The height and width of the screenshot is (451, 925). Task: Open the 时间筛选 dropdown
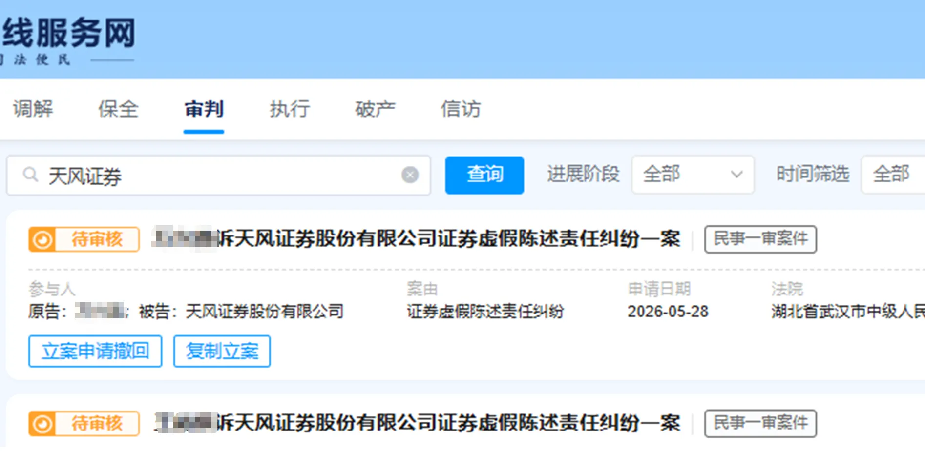pyautogui.click(x=893, y=175)
